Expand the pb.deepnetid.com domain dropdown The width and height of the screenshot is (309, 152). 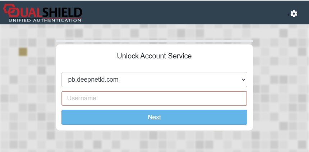click(154, 80)
